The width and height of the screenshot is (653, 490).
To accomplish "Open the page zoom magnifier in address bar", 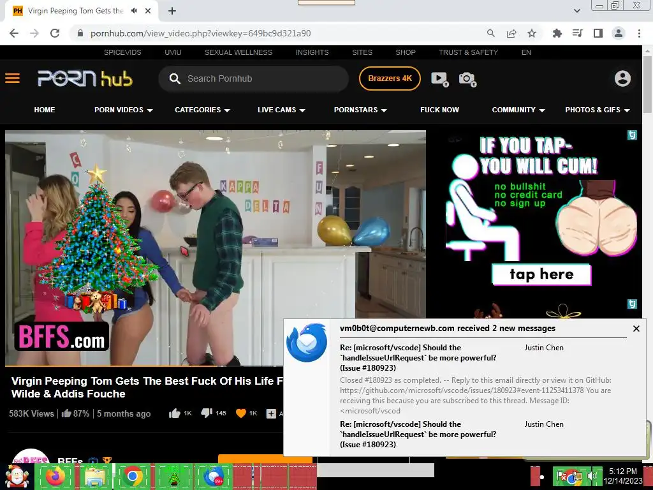I will 491,33.
